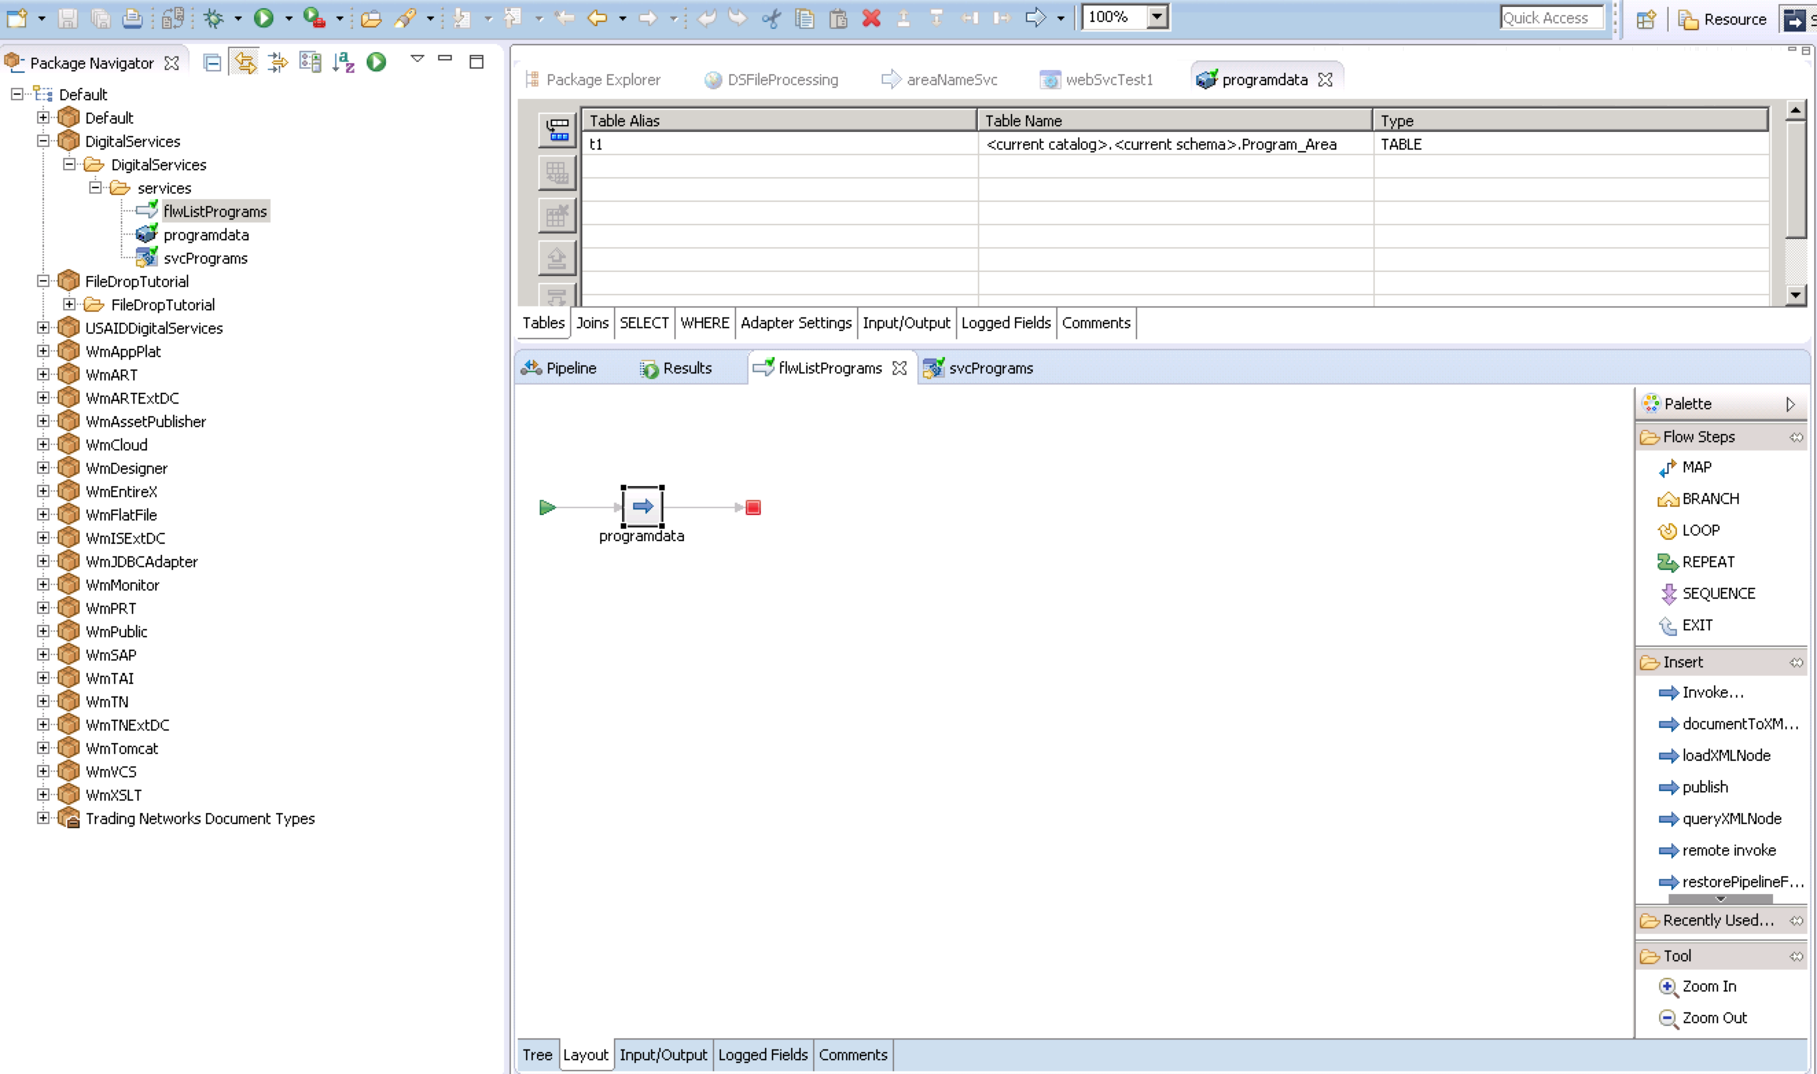This screenshot has height=1074, width=1817.
Task: Click the Zoom In tool in palette
Action: pyautogui.click(x=1709, y=986)
